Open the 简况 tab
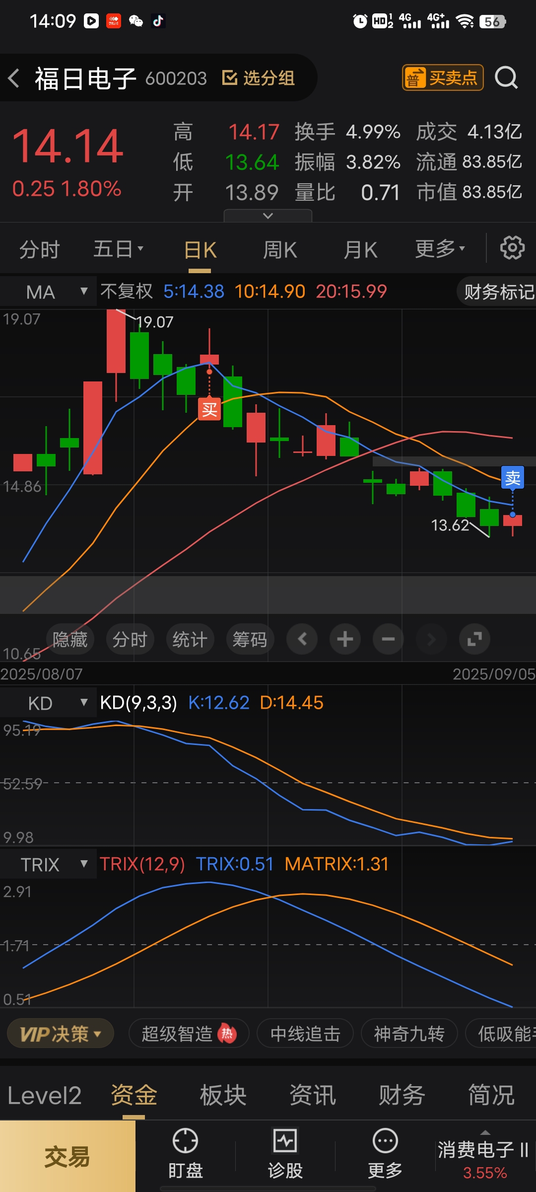The image size is (536, 1192). (x=491, y=1095)
